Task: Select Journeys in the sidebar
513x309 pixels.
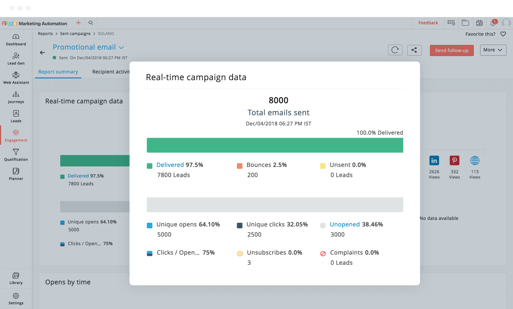Action: click(16, 97)
